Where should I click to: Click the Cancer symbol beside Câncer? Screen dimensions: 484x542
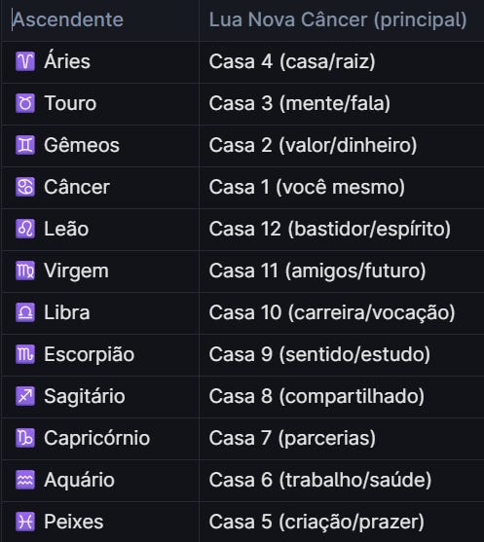pyautogui.click(x=25, y=187)
